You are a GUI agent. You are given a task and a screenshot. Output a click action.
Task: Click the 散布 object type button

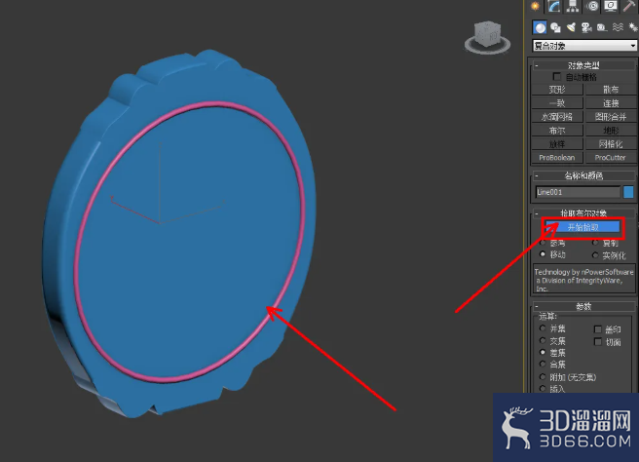click(611, 90)
